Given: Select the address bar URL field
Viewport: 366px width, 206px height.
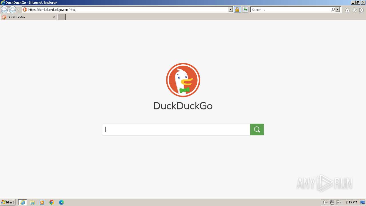Looking at the screenshot, I should [x=128, y=10].
